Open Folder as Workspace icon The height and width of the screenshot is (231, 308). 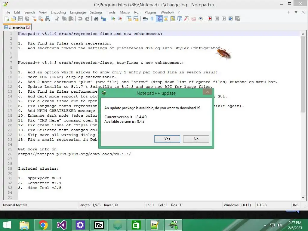pyautogui.click(x=194, y=19)
